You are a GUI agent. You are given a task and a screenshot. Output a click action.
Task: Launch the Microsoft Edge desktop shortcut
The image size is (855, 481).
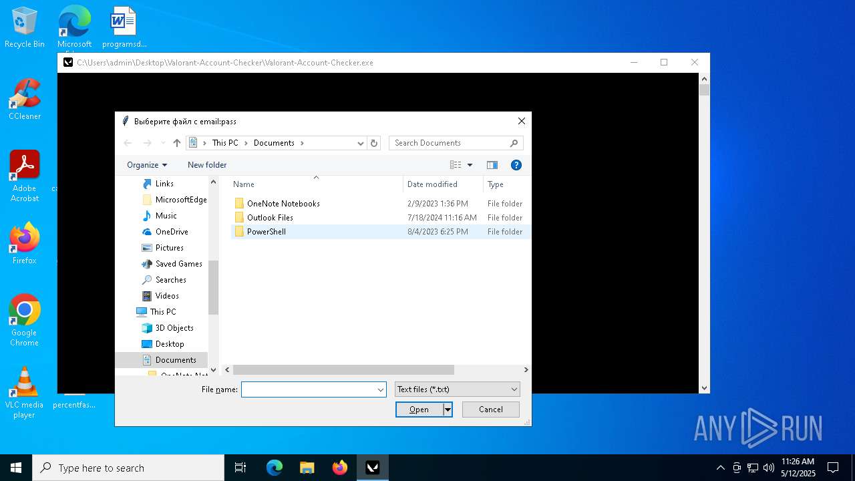(x=74, y=27)
